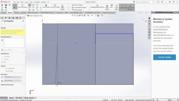The height and width of the screenshot is (101, 179).
Task: Open the Trim Entities dropdown arrow
Action: pyautogui.click(x=46, y=10)
